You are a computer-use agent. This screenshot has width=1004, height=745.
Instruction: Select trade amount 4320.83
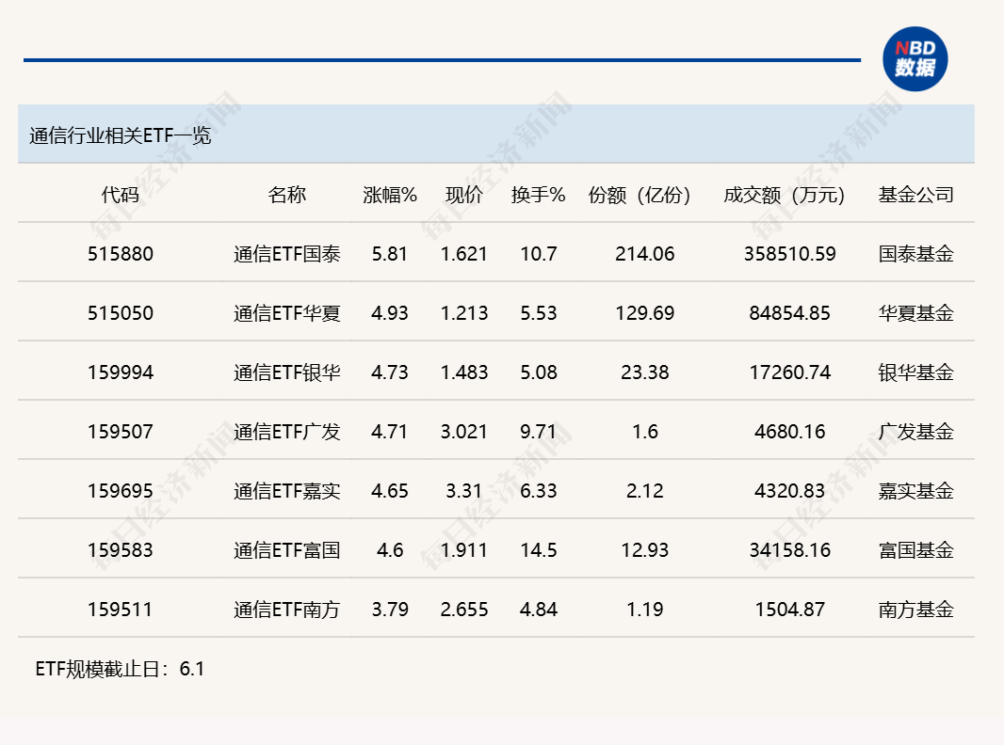click(790, 491)
